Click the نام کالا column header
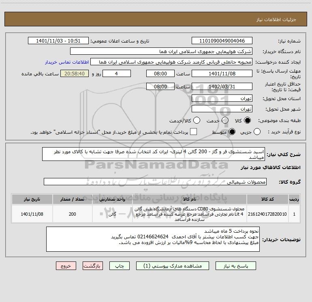 click(190, 199)
